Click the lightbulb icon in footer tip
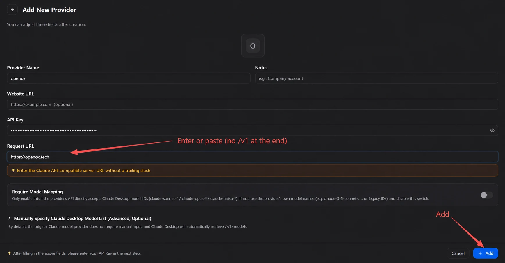 click(9, 253)
